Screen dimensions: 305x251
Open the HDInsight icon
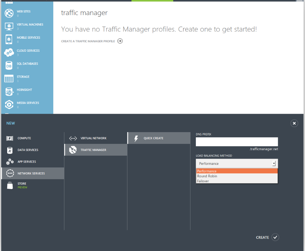tap(9, 92)
